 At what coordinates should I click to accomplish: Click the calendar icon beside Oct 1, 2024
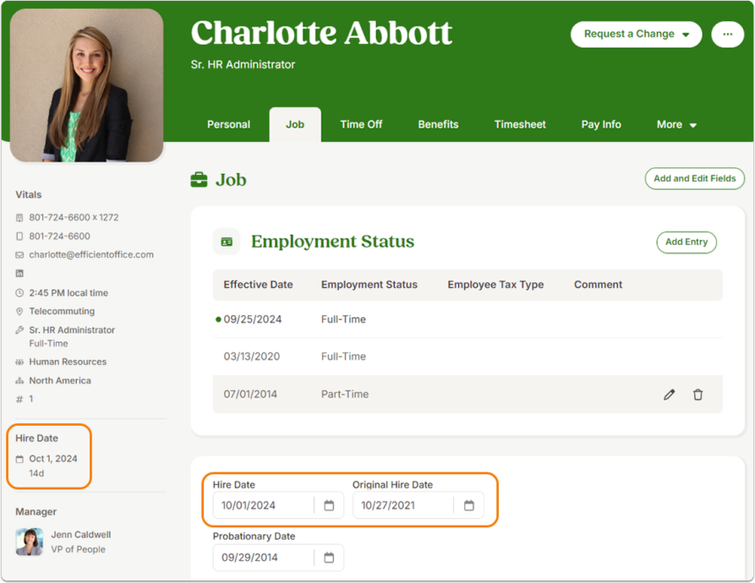(x=19, y=458)
